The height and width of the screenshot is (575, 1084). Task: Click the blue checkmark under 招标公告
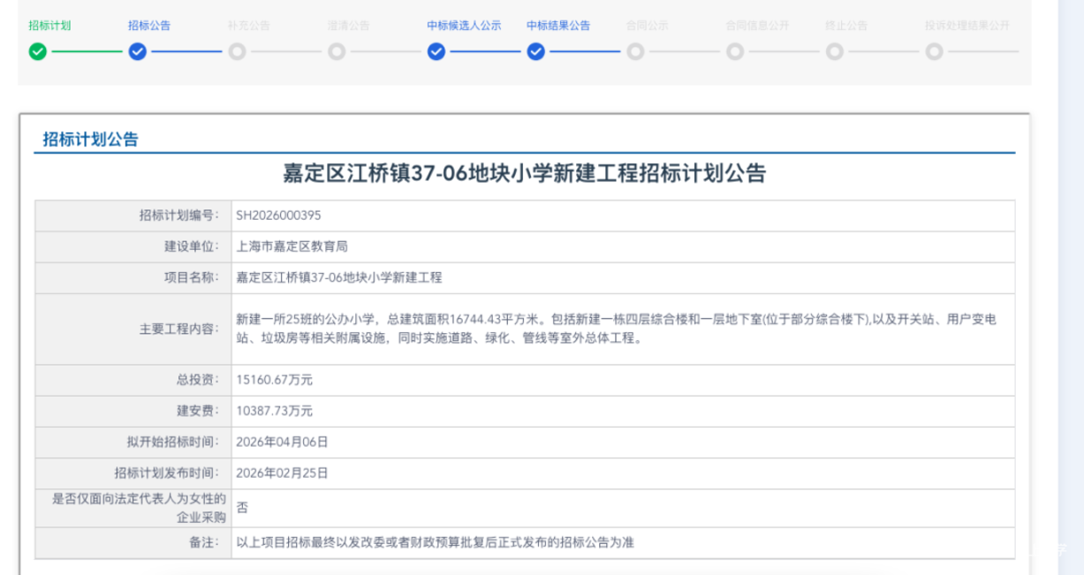coord(137,51)
